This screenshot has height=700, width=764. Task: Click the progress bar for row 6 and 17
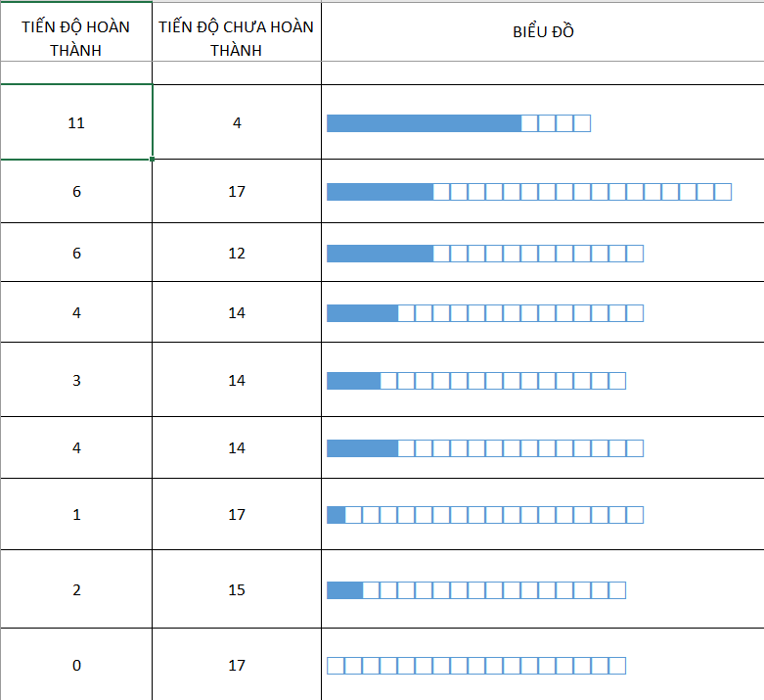pyautogui.click(x=528, y=192)
